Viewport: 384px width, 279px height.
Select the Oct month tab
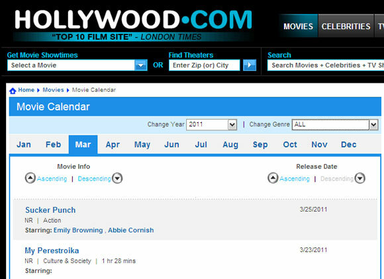290,145
